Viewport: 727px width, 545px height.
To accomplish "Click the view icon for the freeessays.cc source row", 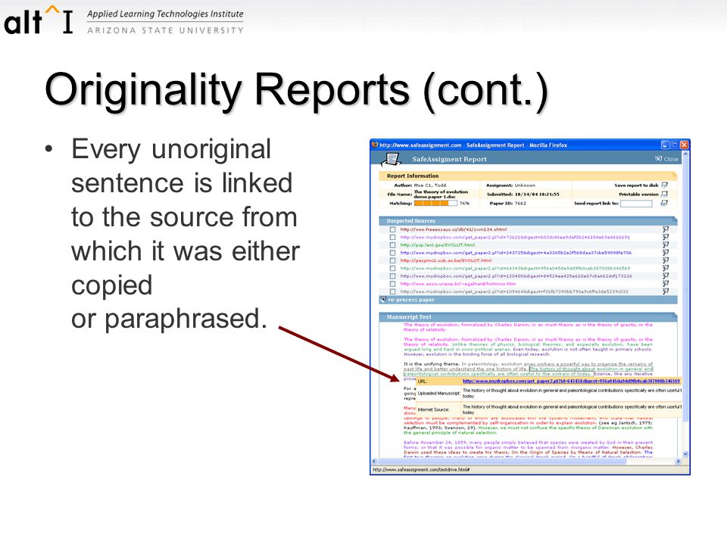I will [x=666, y=229].
